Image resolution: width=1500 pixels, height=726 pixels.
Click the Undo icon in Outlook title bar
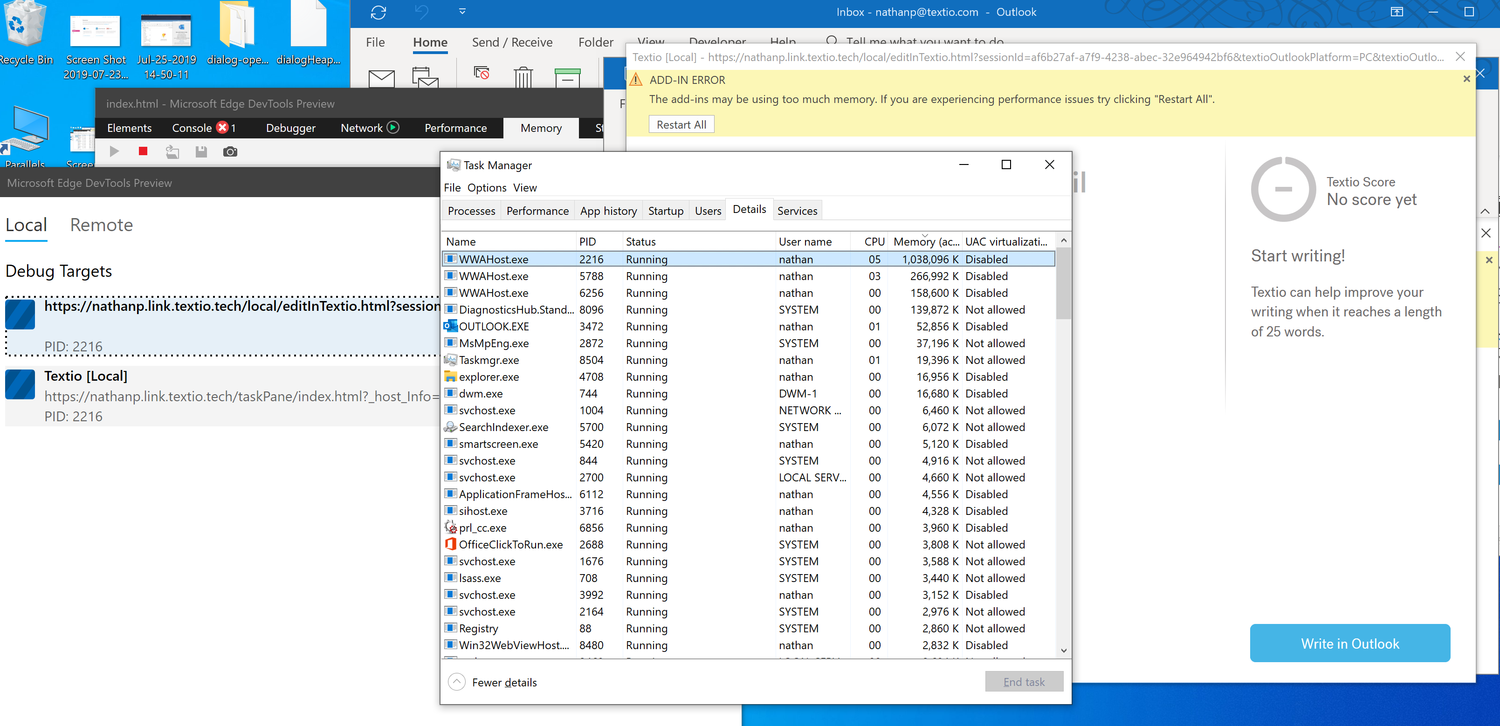(x=421, y=12)
